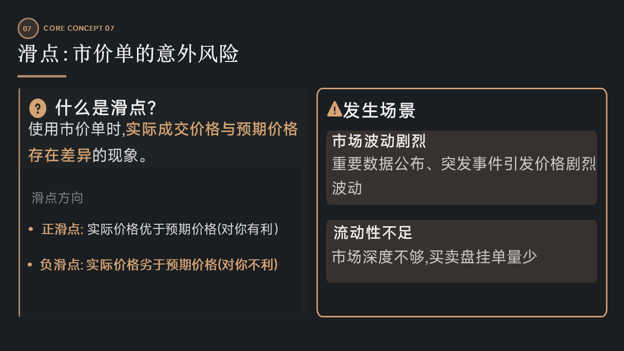Click the description 市场深度不够,买卖盘挂单量少
Viewport: 624px width, 351px height.
tap(434, 257)
